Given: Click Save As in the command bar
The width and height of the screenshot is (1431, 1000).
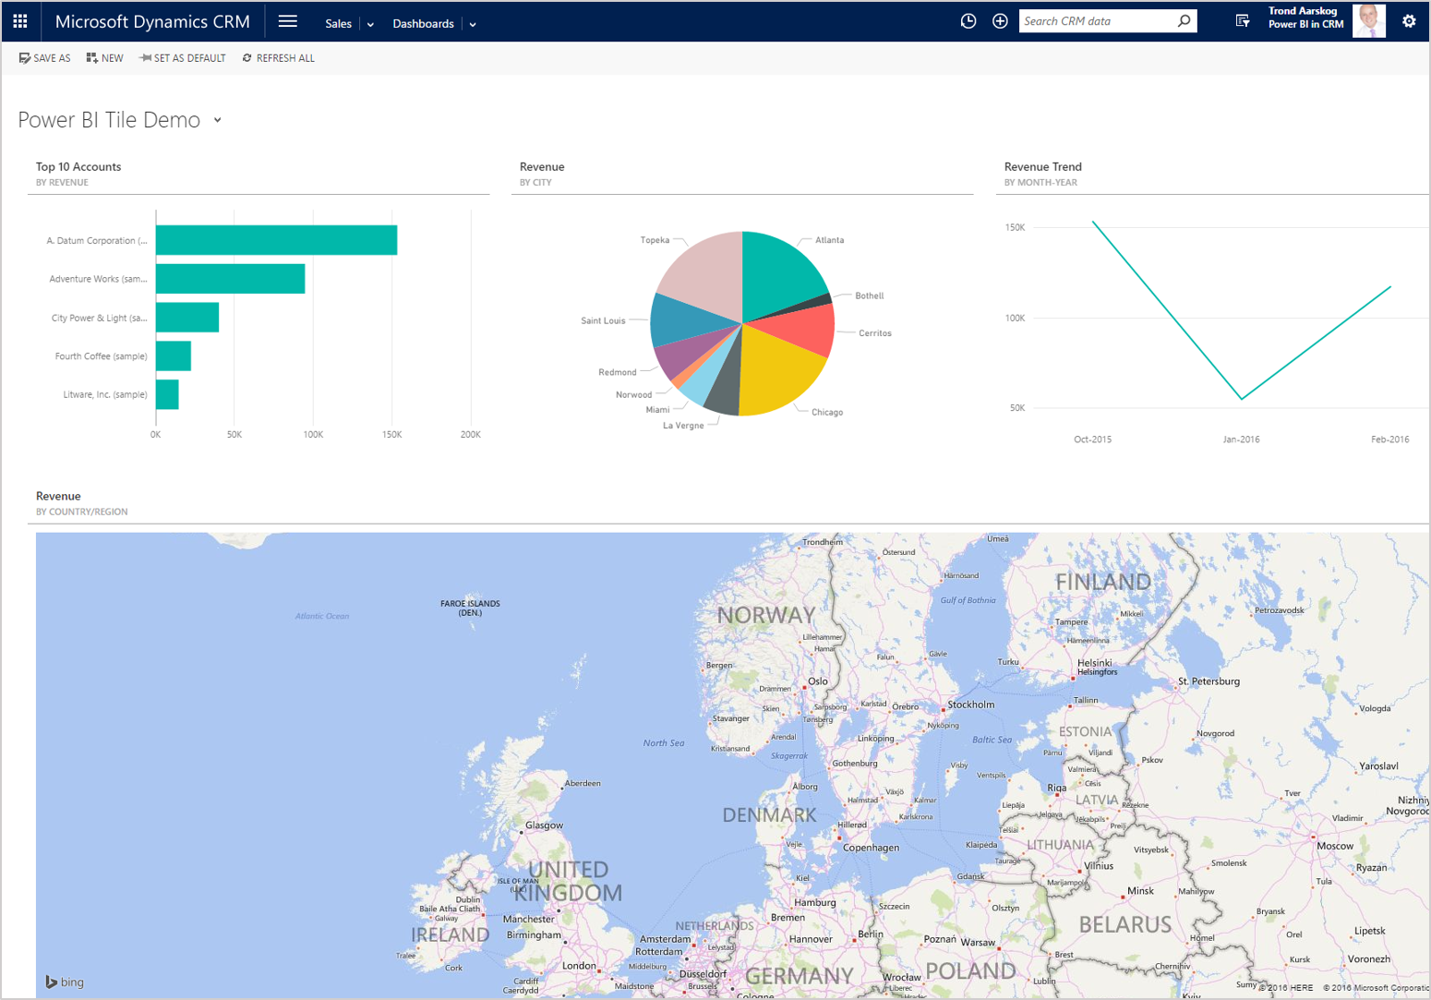Looking at the screenshot, I should click(x=44, y=57).
